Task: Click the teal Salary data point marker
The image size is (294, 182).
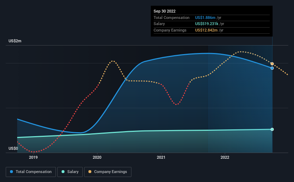Action: (272, 129)
